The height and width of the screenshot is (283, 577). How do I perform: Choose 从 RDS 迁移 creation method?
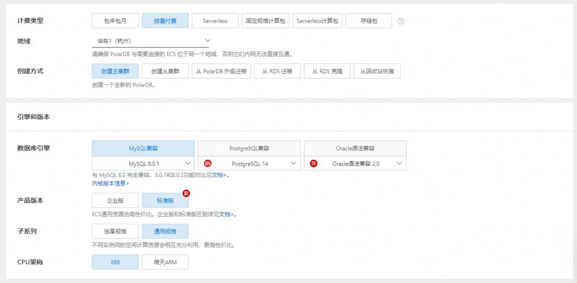[x=277, y=71]
